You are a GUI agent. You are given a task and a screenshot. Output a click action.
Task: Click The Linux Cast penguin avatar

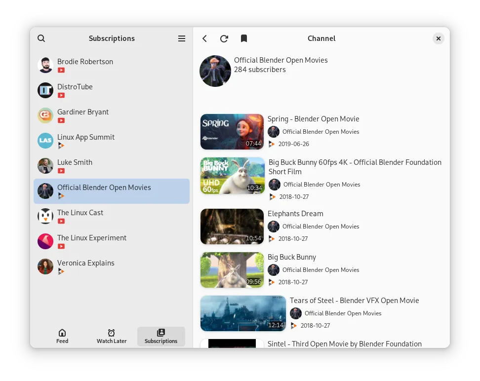pyautogui.click(x=45, y=216)
